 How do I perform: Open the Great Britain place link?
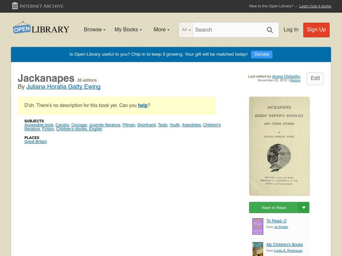tap(35, 141)
